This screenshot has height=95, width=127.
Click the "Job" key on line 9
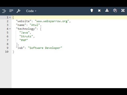(x=20, y=48)
